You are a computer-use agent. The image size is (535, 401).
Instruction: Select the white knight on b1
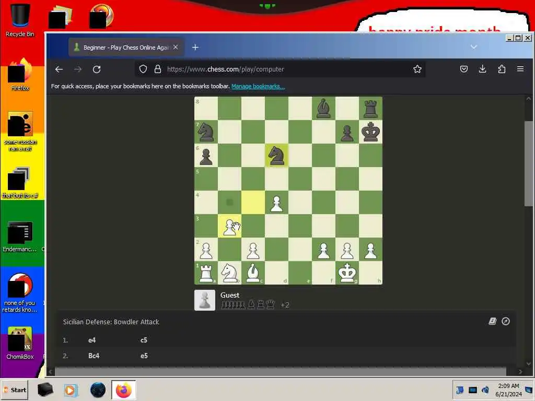[x=230, y=273]
